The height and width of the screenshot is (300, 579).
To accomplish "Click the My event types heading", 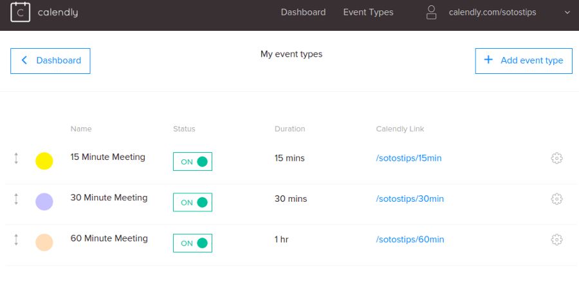I will (x=291, y=54).
